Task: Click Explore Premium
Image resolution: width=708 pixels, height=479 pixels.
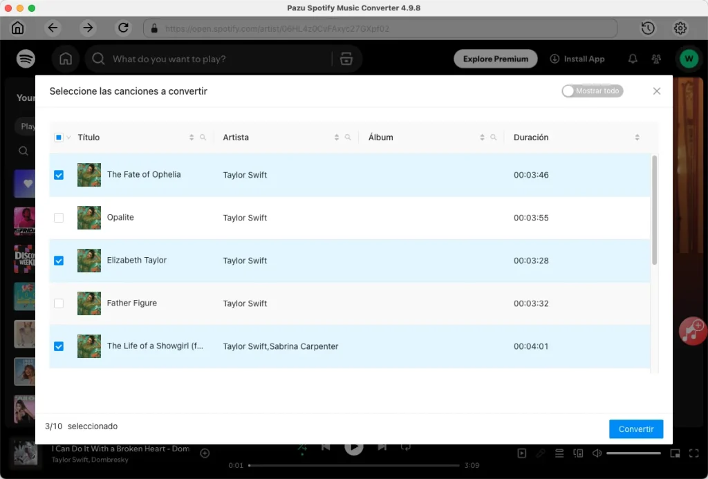Action: coord(495,59)
